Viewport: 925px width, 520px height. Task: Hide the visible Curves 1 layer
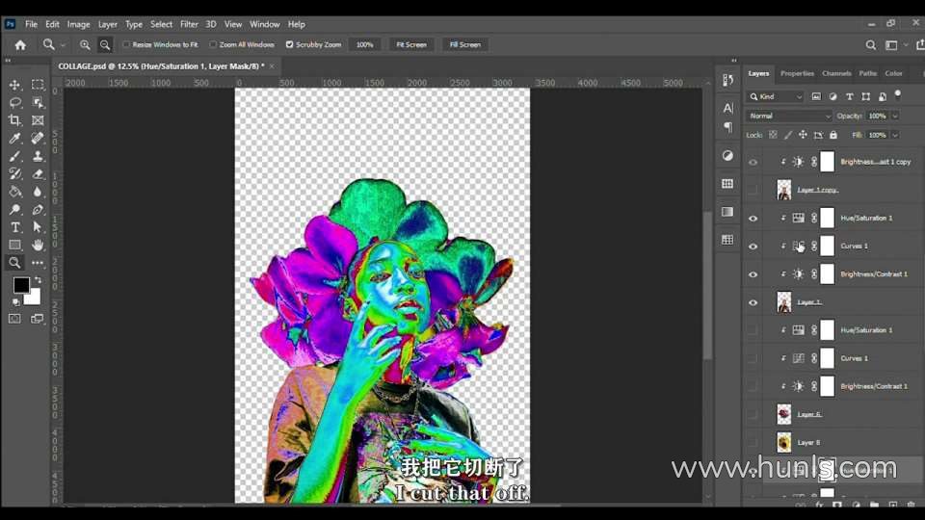pos(753,247)
